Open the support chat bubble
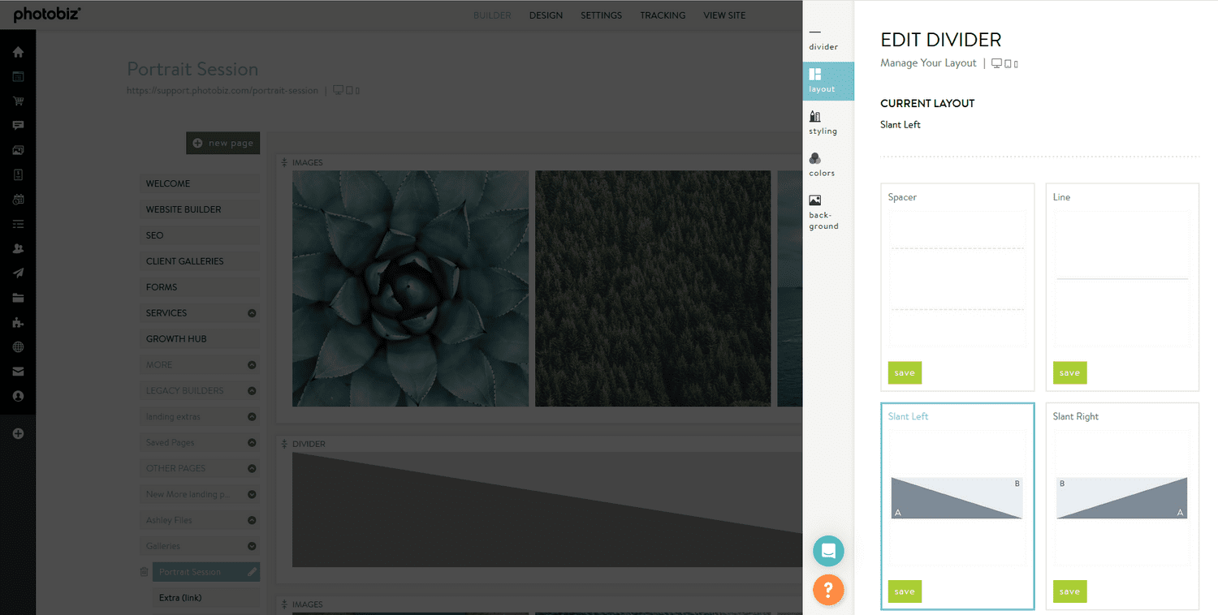Image resolution: width=1218 pixels, height=615 pixels. click(828, 550)
